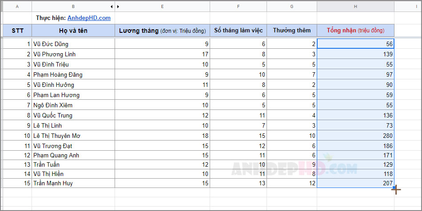Select total cell showing 139

point(355,54)
